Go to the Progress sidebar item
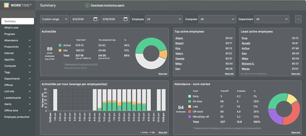This screenshot has height=136, width=306. pos(10,34)
